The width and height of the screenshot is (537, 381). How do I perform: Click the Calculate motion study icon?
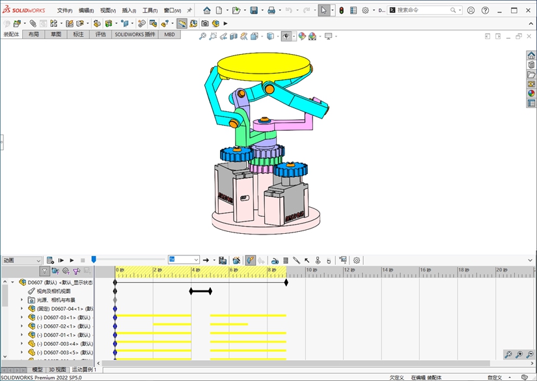[50, 260]
